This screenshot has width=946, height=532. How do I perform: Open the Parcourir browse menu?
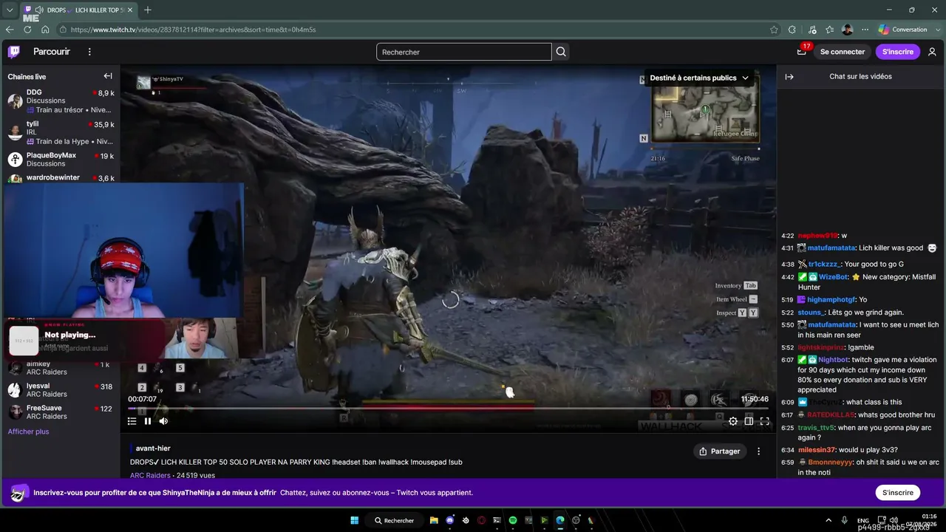click(52, 52)
